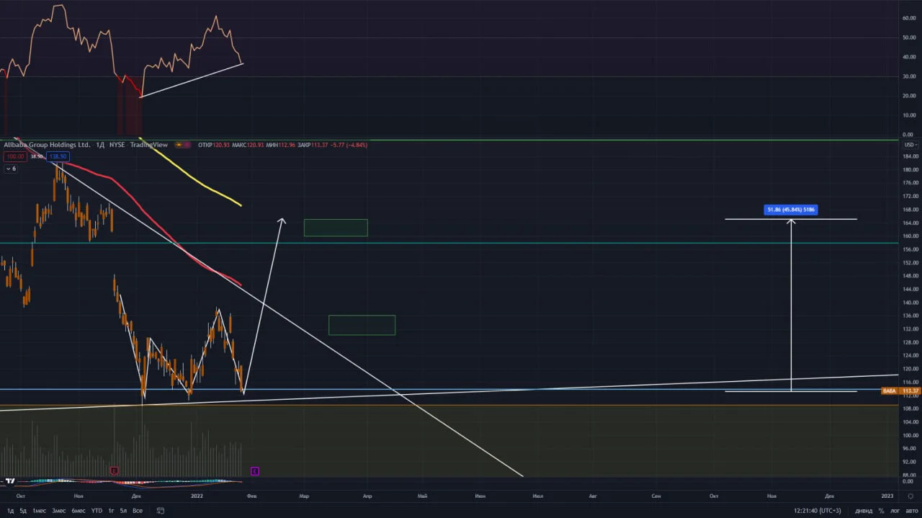Click the red 100.00 sell price box
This screenshot has height=518, width=922.
(15, 156)
